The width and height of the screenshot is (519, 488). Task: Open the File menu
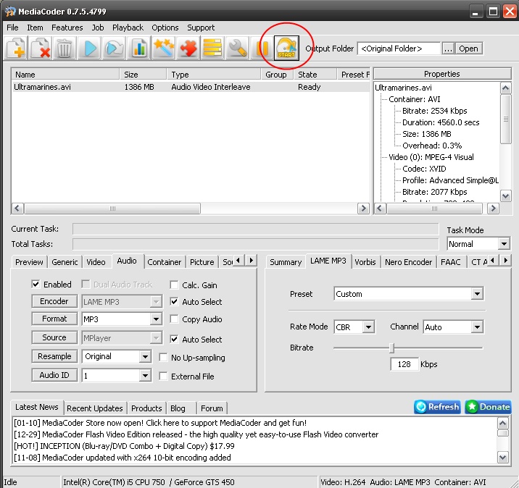(12, 28)
